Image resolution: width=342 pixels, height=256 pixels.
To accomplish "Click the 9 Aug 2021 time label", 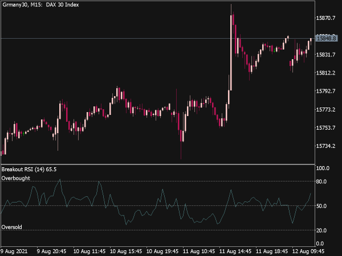I will tap(14, 251).
